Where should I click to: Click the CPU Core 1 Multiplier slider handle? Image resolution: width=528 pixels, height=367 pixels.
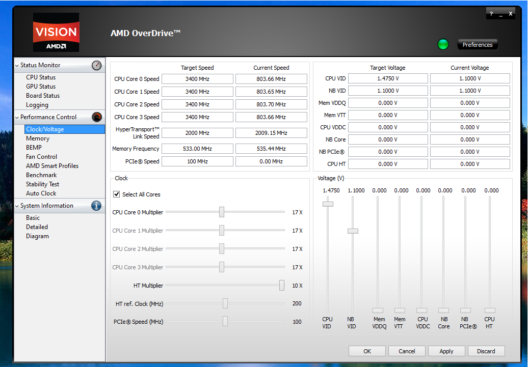point(222,231)
